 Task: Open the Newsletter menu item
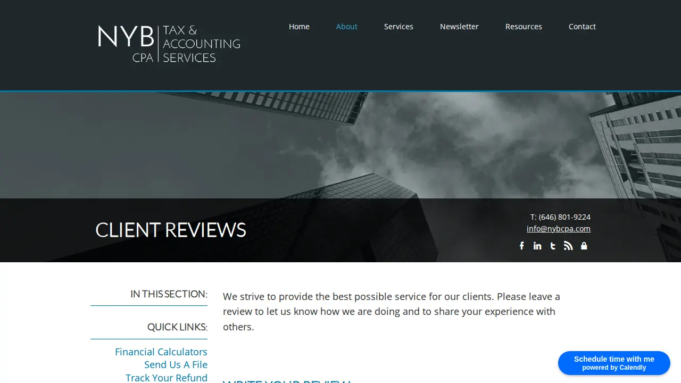pos(459,27)
